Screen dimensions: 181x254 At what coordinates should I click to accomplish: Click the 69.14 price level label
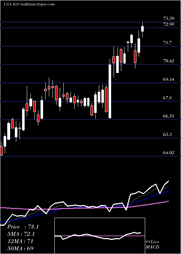(x=169, y=79)
